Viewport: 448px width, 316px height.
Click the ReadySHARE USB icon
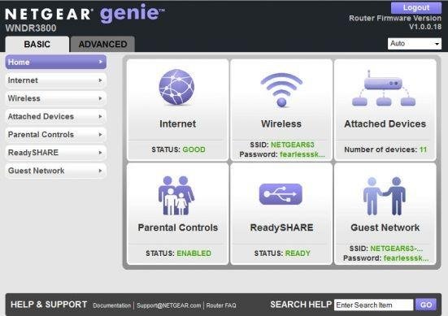pyautogui.click(x=281, y=194)
